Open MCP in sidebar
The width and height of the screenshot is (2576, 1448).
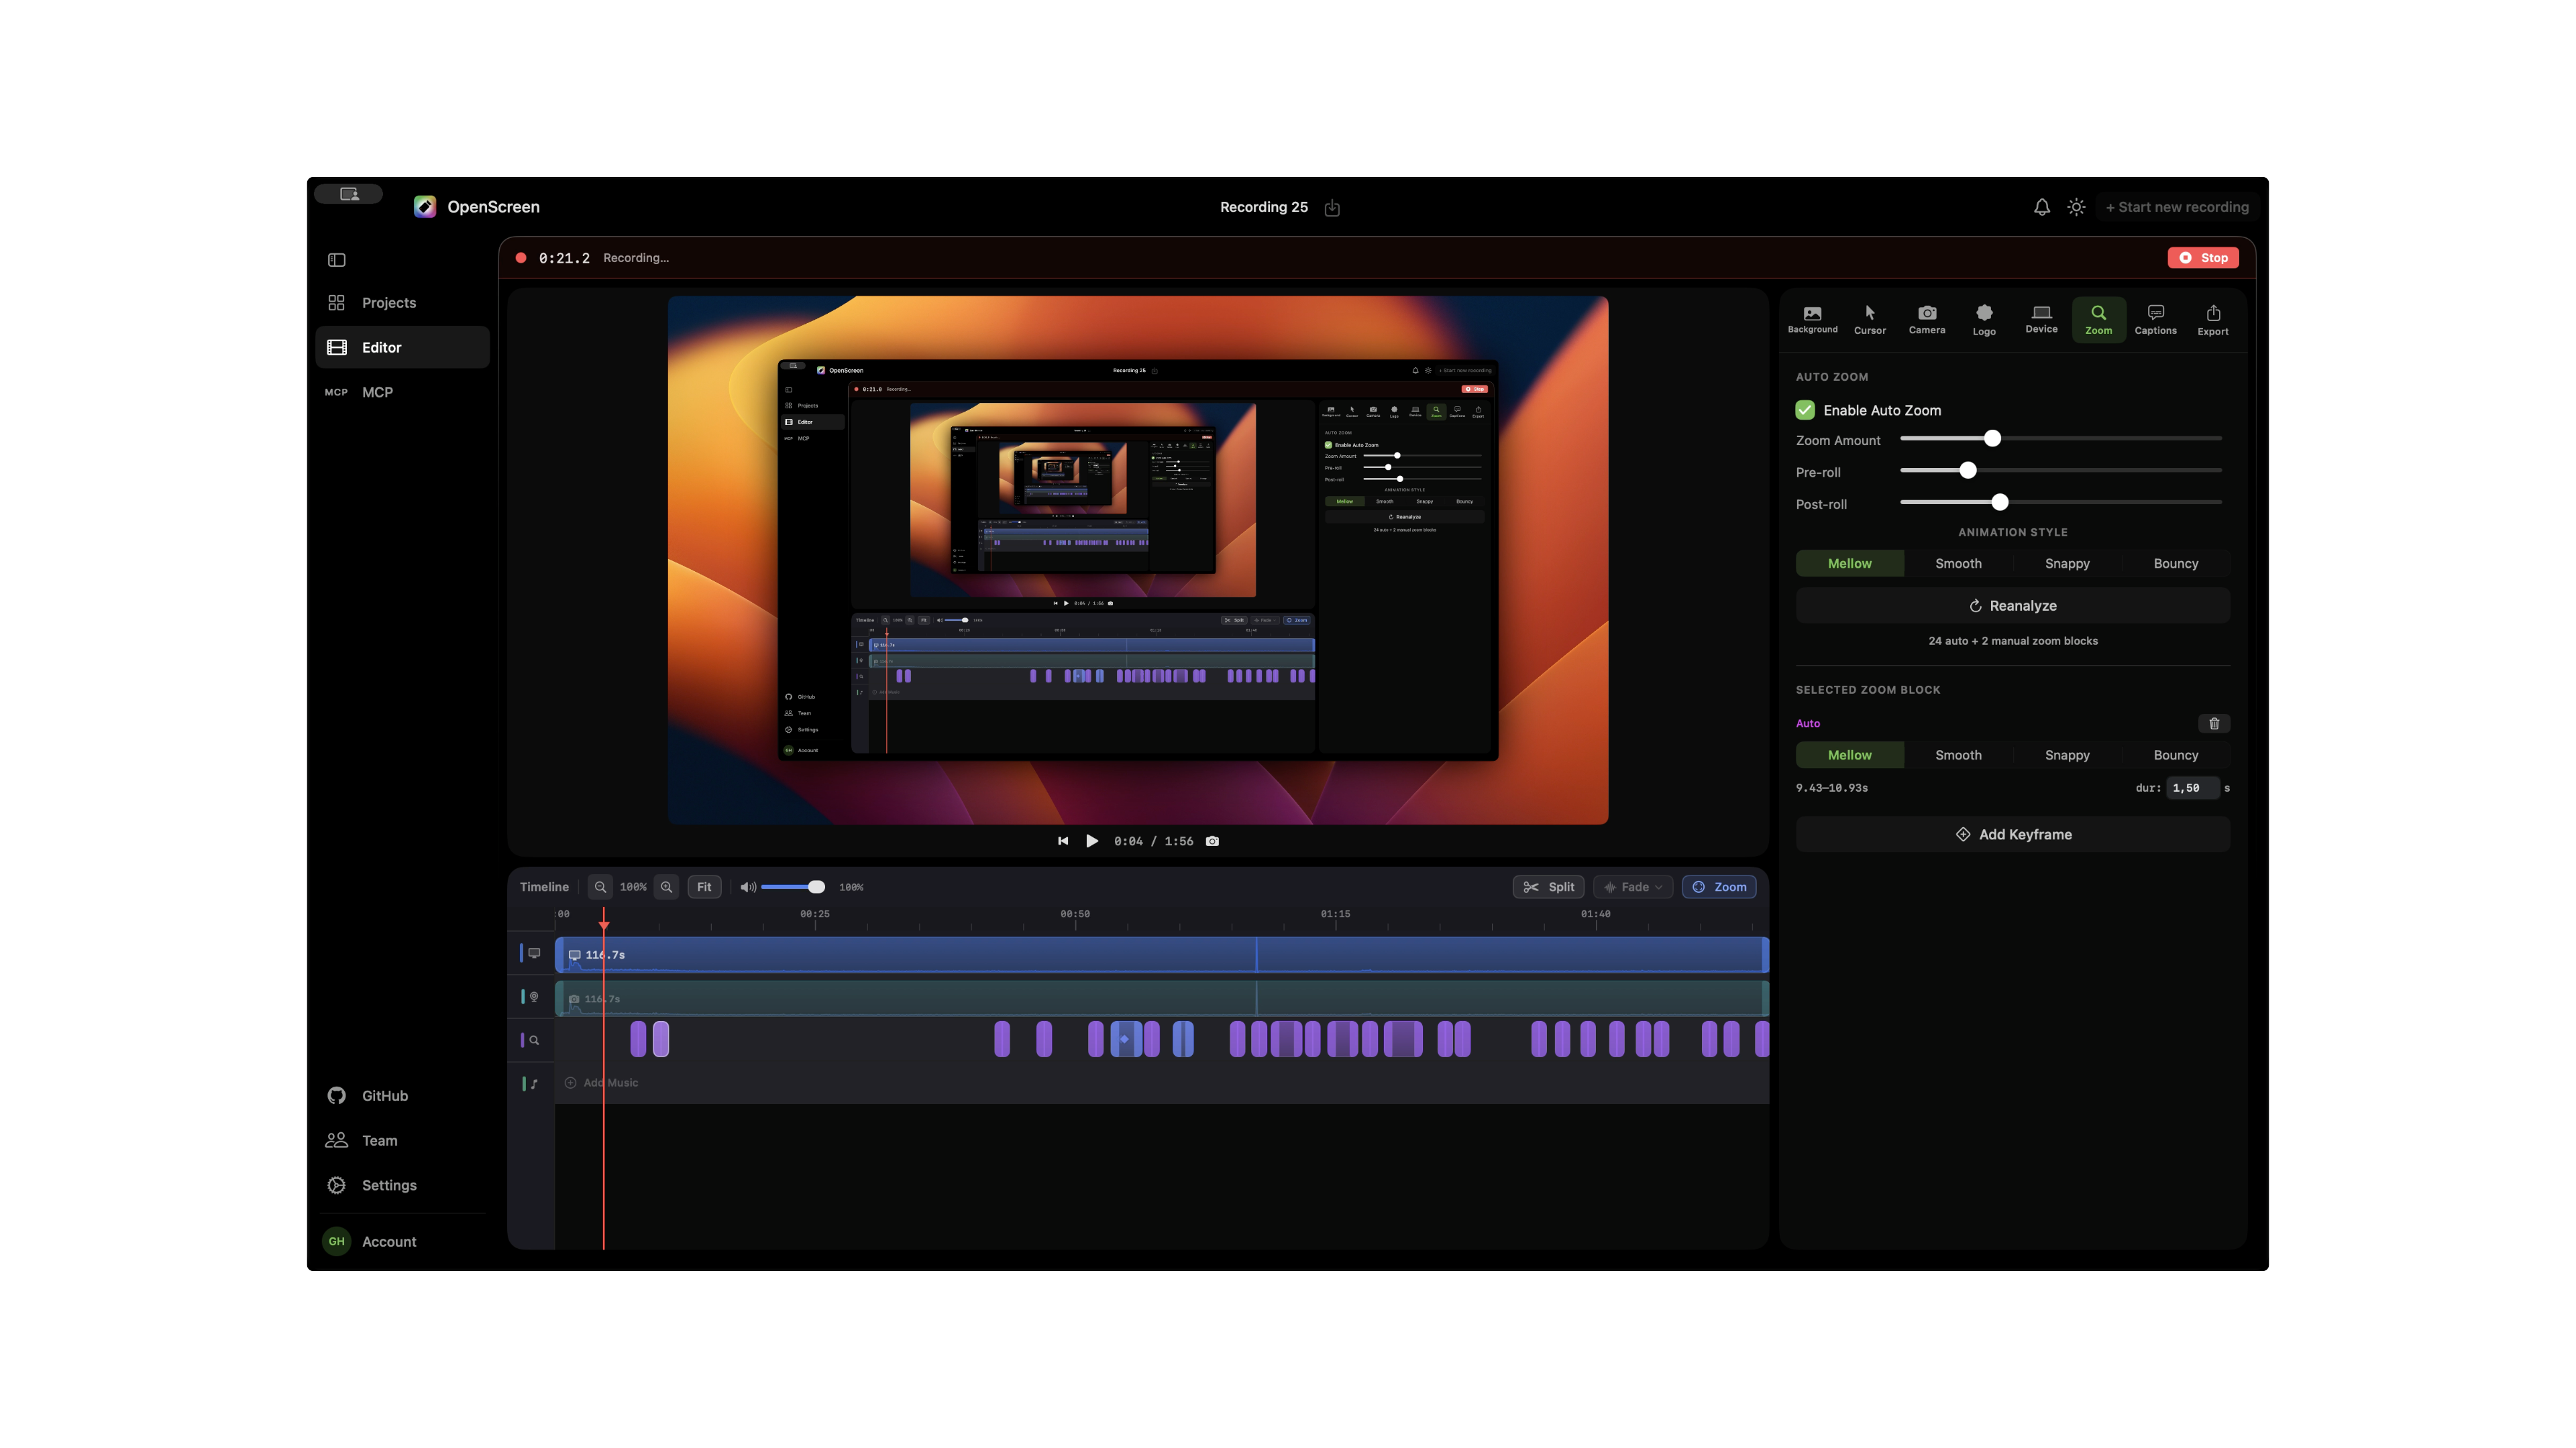point(402,393)
